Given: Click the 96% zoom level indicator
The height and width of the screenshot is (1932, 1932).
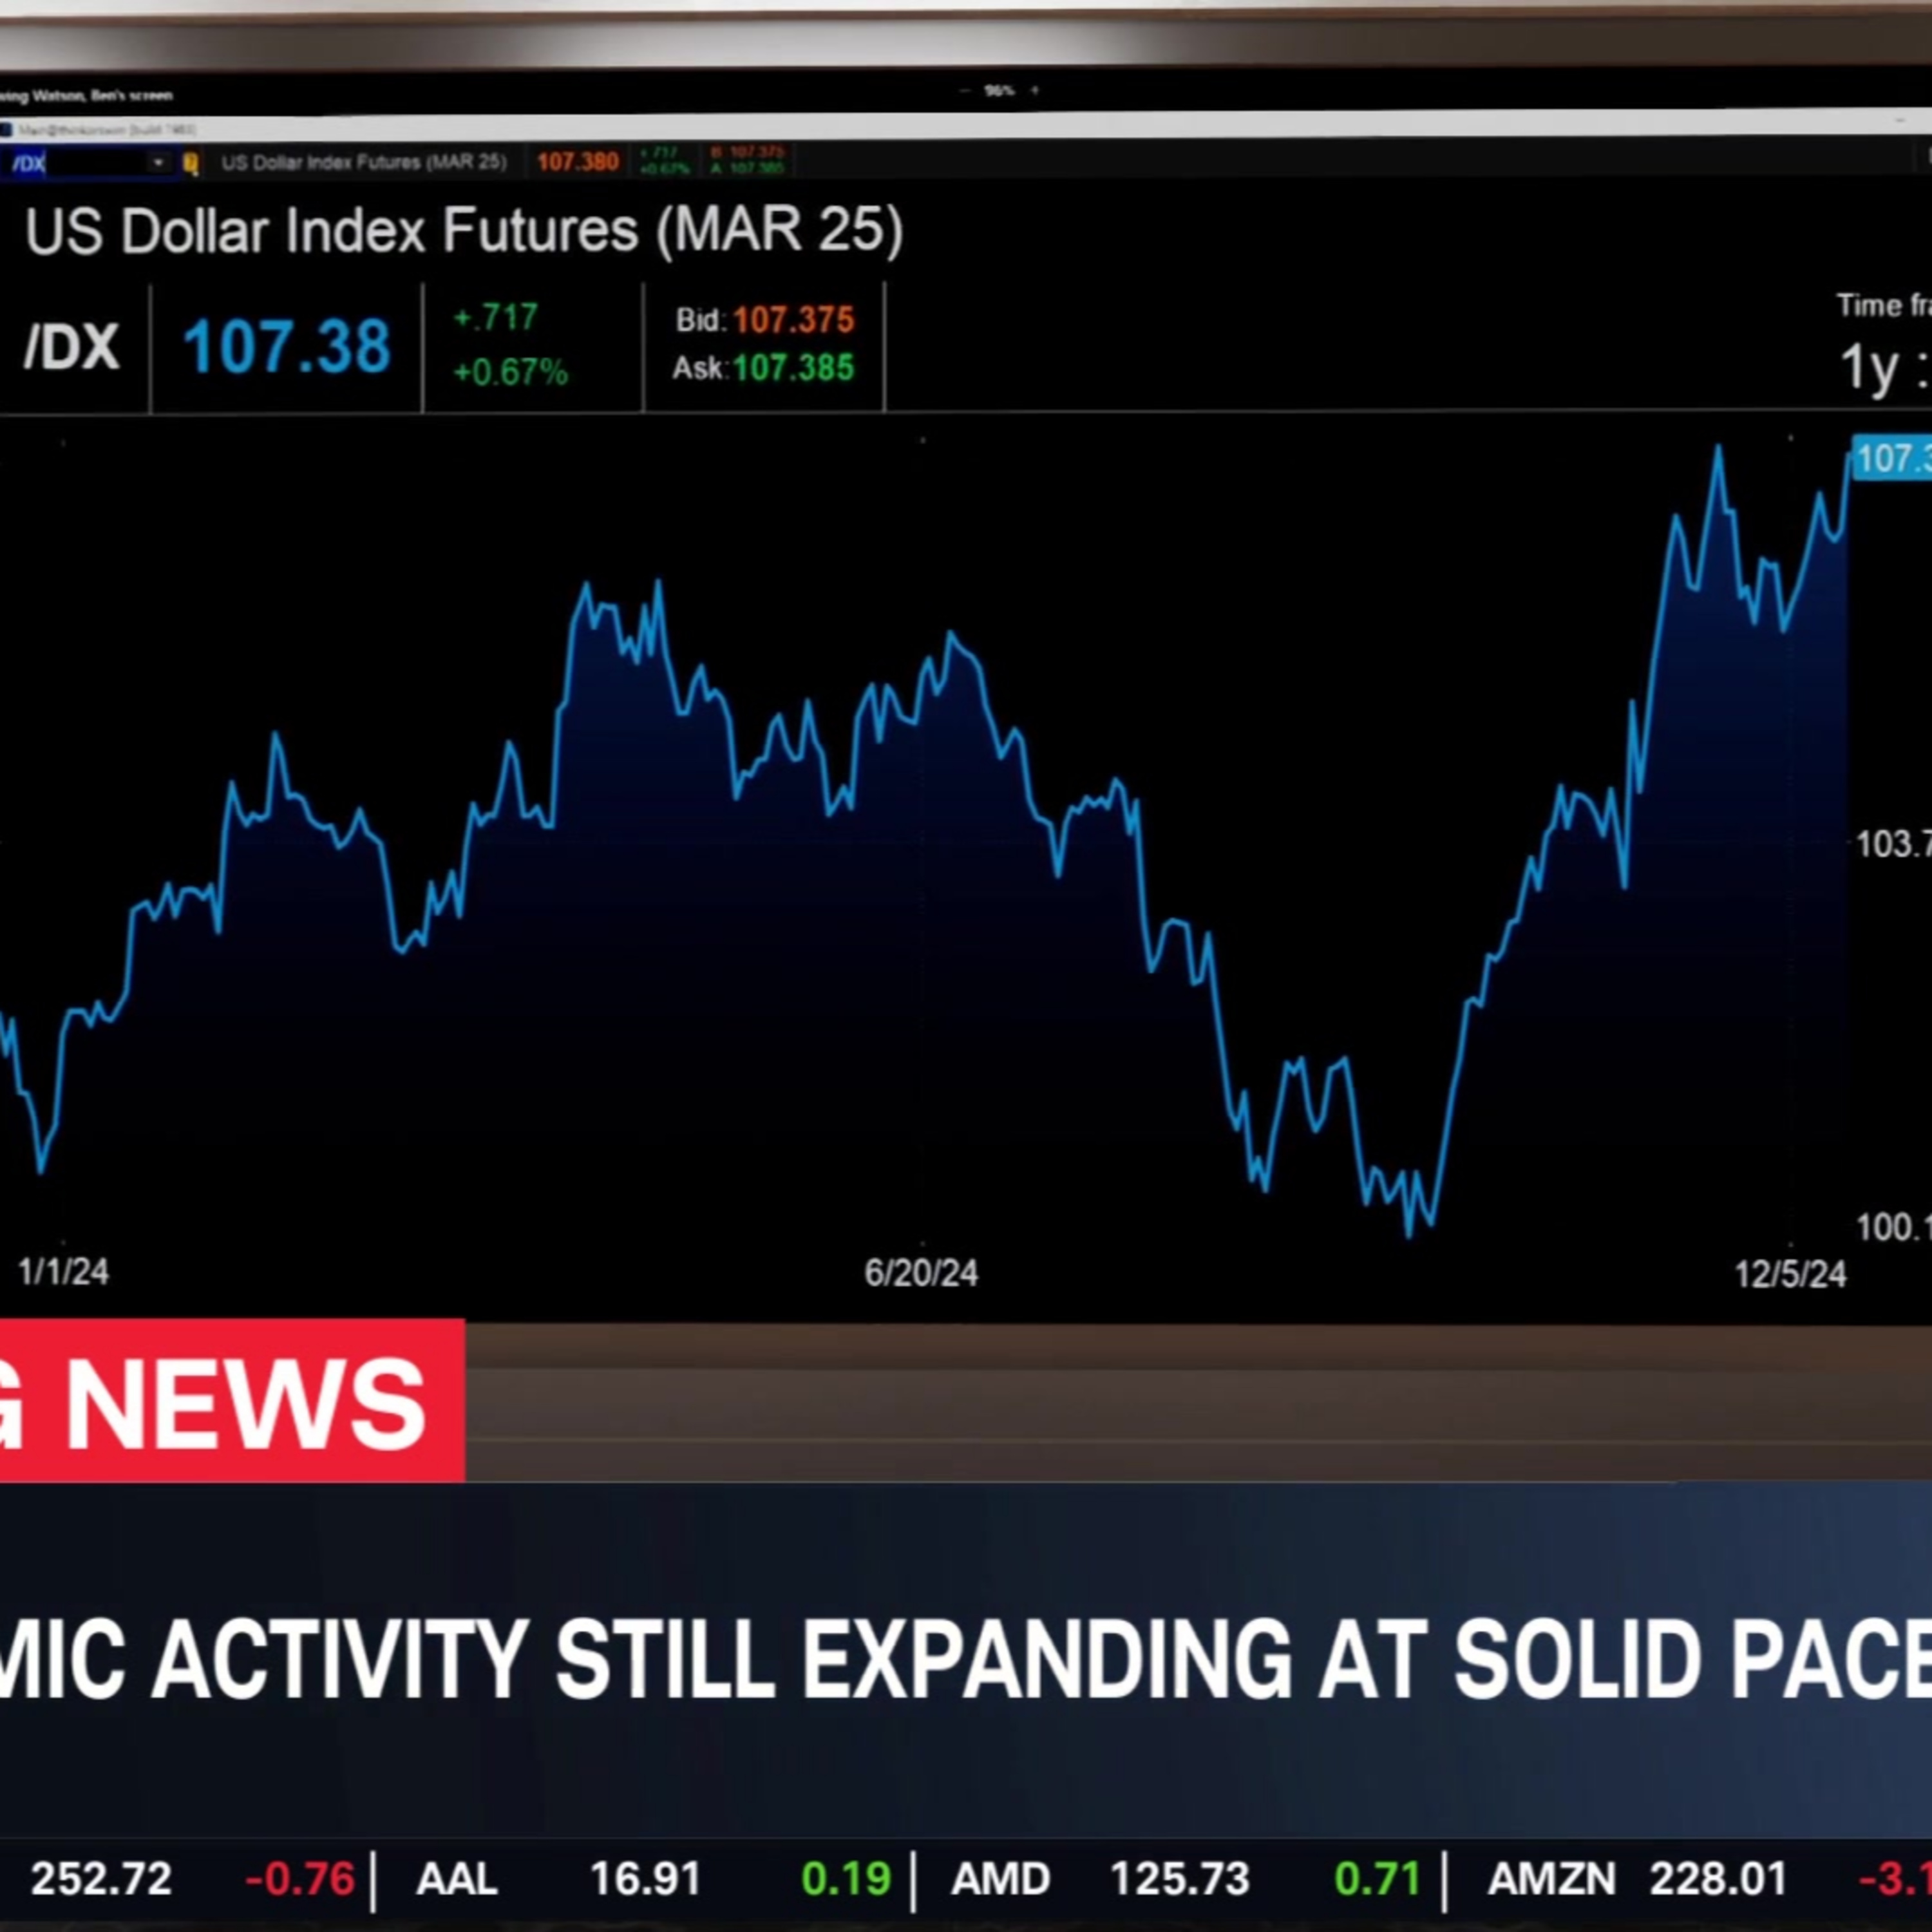Looking at the screenshot, I should (999, 91).
